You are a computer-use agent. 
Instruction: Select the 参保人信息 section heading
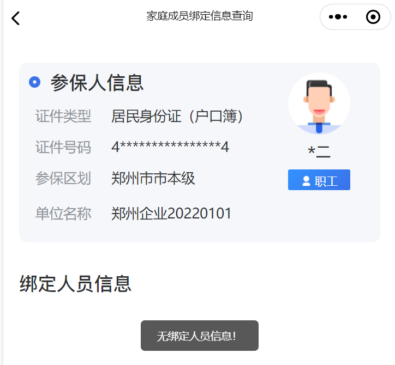(97, 82)
